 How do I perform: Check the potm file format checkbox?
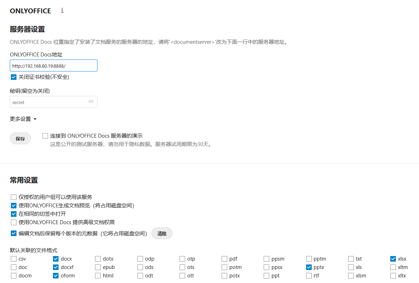tap(224, 267)
